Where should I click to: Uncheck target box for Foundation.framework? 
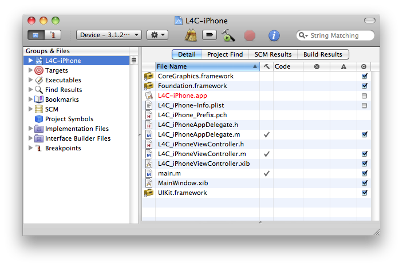pos(365,86)
